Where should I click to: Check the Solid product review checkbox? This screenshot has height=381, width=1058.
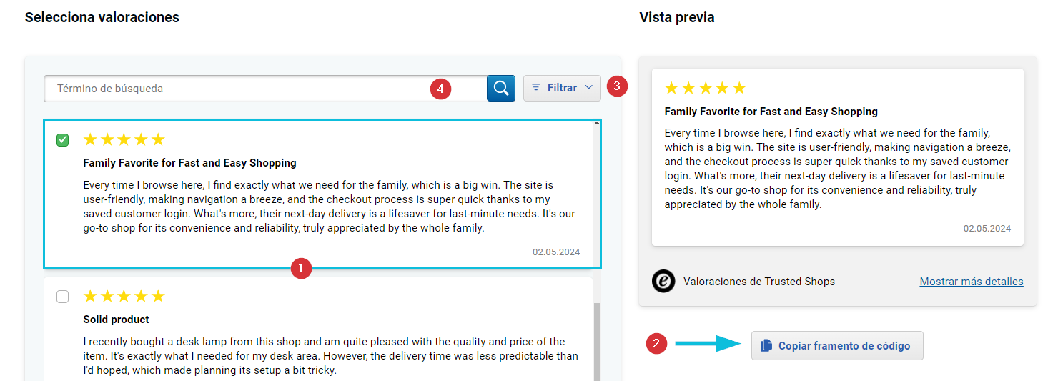coord(63,297)
